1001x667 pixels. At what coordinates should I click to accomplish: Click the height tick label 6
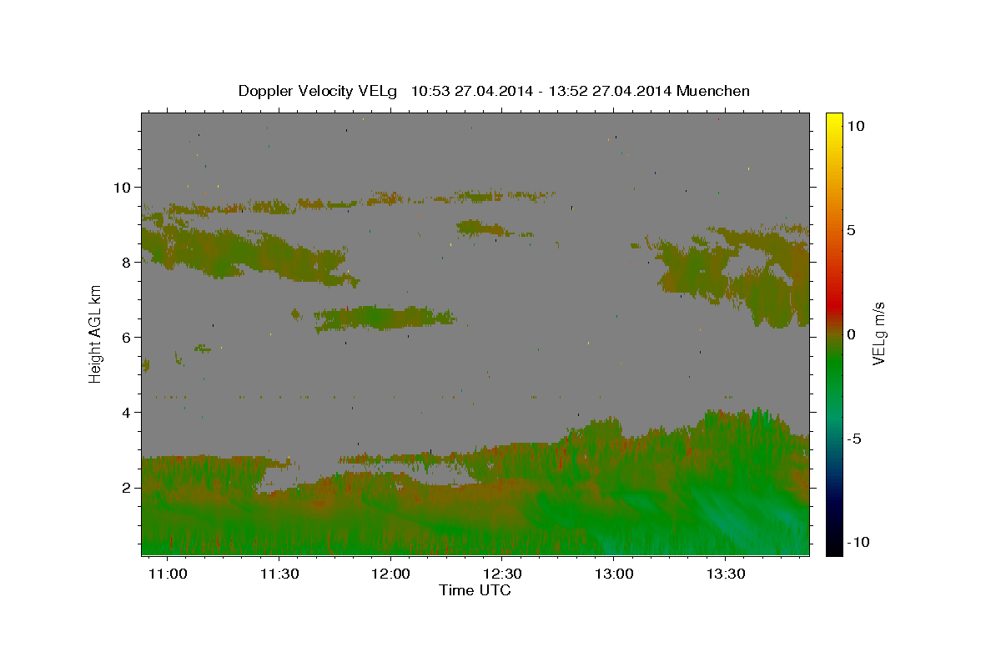[x=128, y=337]
